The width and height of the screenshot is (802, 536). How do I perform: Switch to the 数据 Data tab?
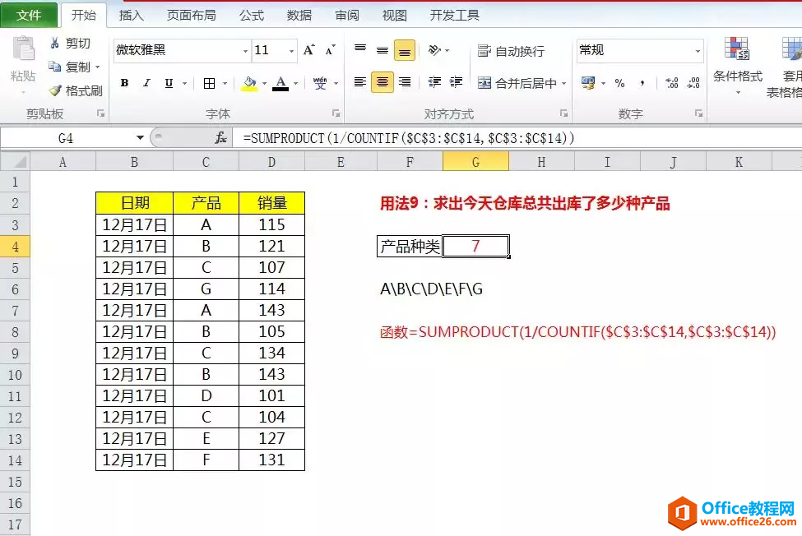point(299,16)
